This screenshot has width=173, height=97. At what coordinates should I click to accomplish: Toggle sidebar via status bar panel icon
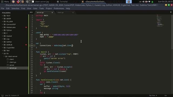pos(2,95)
